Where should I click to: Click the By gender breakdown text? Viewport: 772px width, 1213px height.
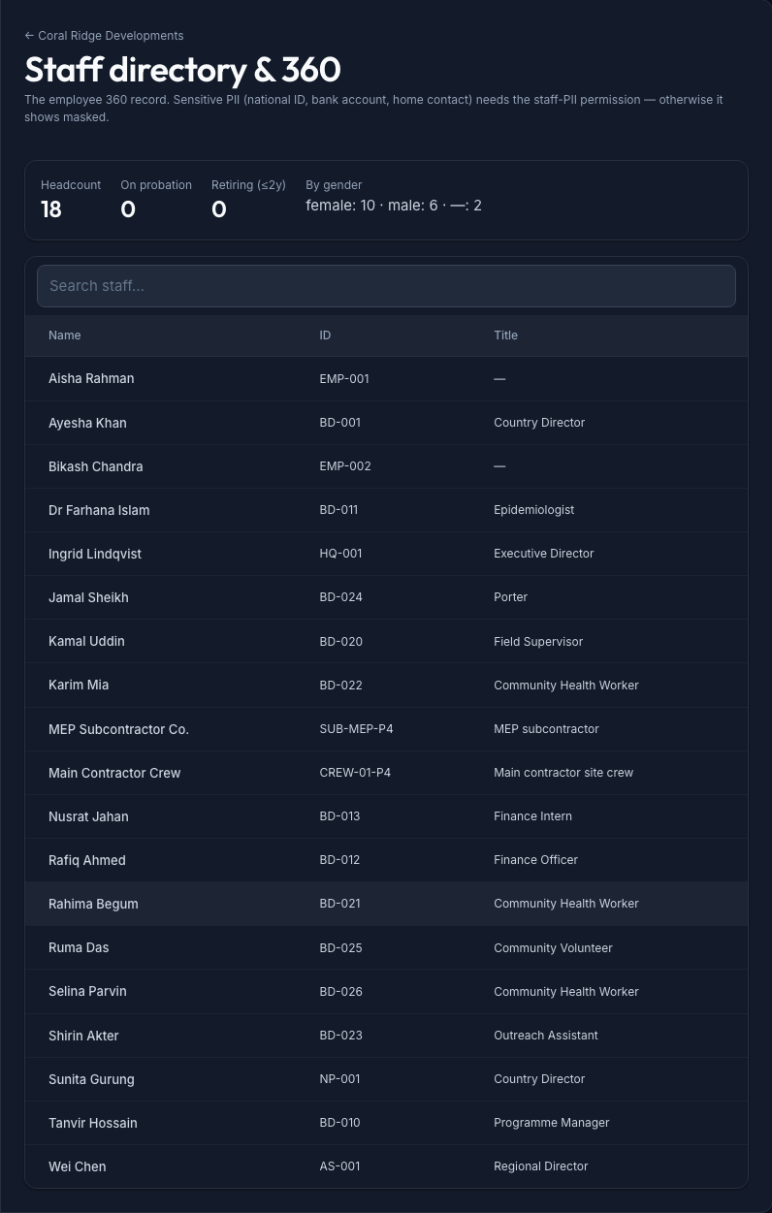pyautogui.click(x=394, y=206)
